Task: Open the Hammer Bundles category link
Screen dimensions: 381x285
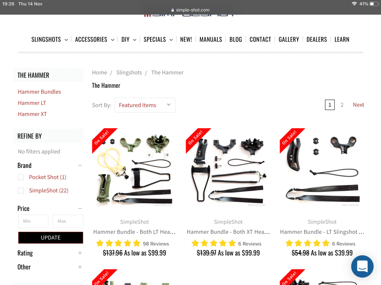Action: click(x=39, y=92)
